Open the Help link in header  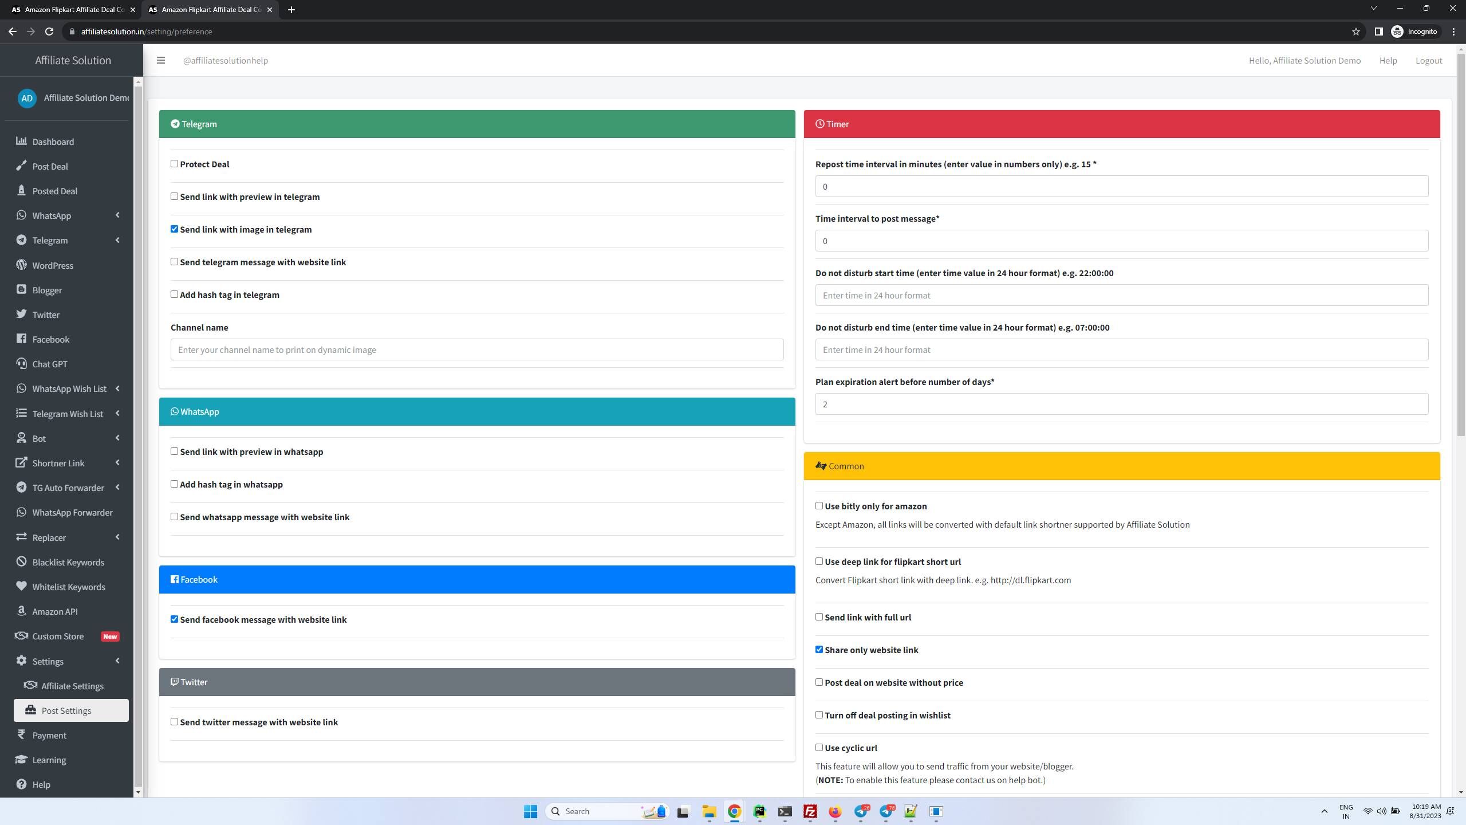(1388, 60)
